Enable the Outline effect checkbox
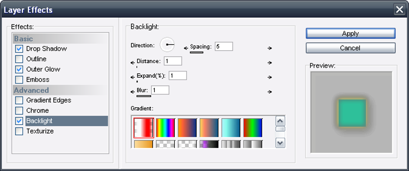The height and width of the screenshot is (171, 409). (19, 59)
